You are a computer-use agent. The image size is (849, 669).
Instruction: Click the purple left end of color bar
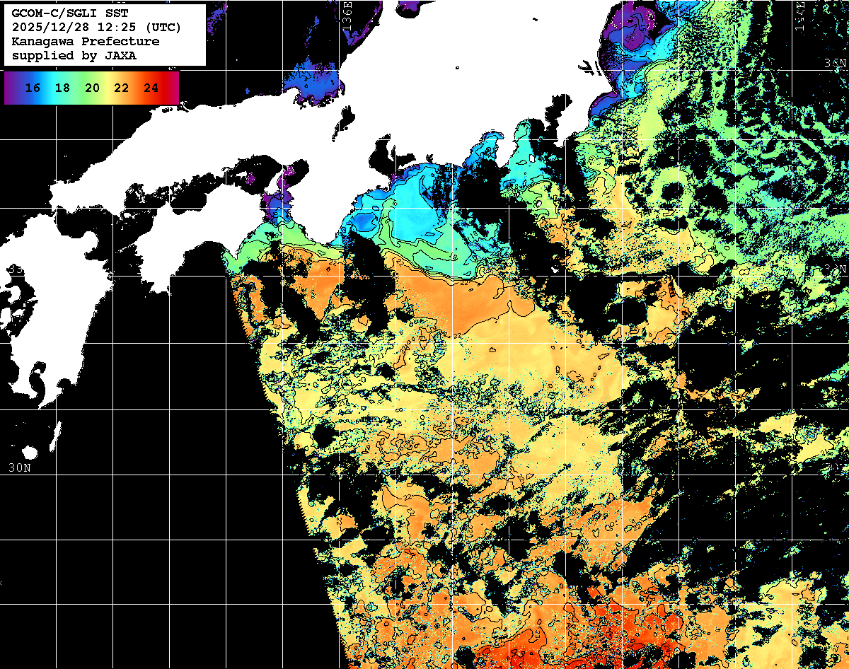point(10,88)
